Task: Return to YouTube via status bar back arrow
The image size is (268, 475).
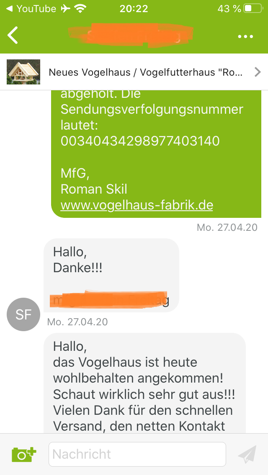Action: (x=9, y=9)
